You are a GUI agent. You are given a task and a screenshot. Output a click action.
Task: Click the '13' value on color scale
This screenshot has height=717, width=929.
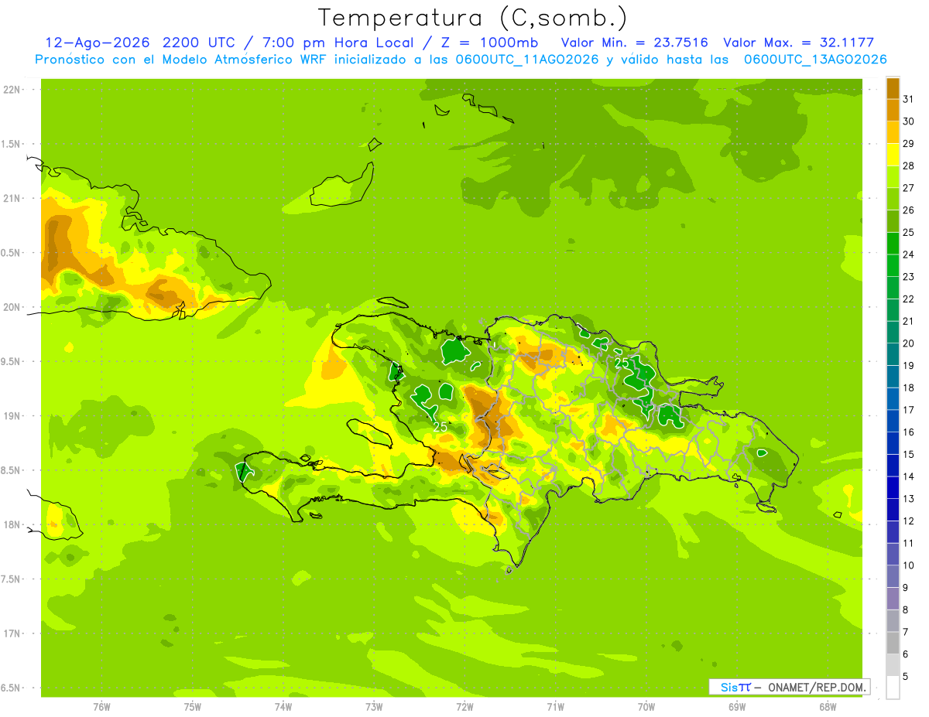tap(909, 499)
